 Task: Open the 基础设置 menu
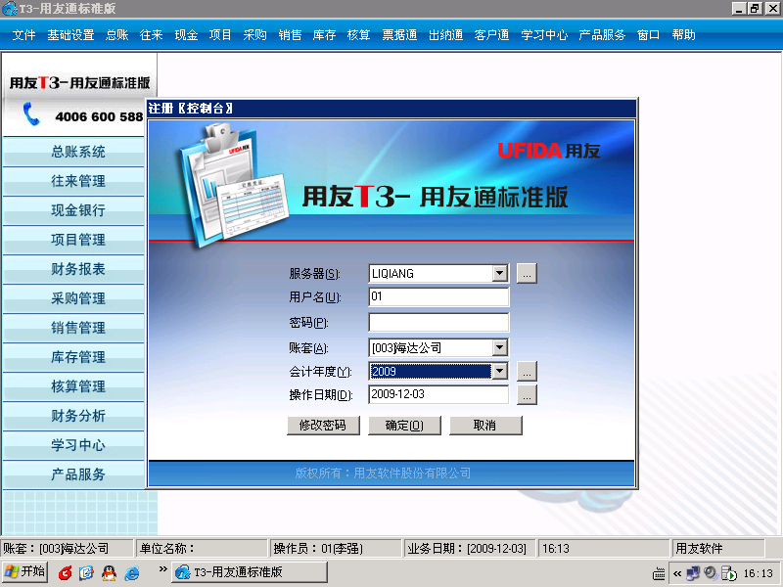coord(70,35)
